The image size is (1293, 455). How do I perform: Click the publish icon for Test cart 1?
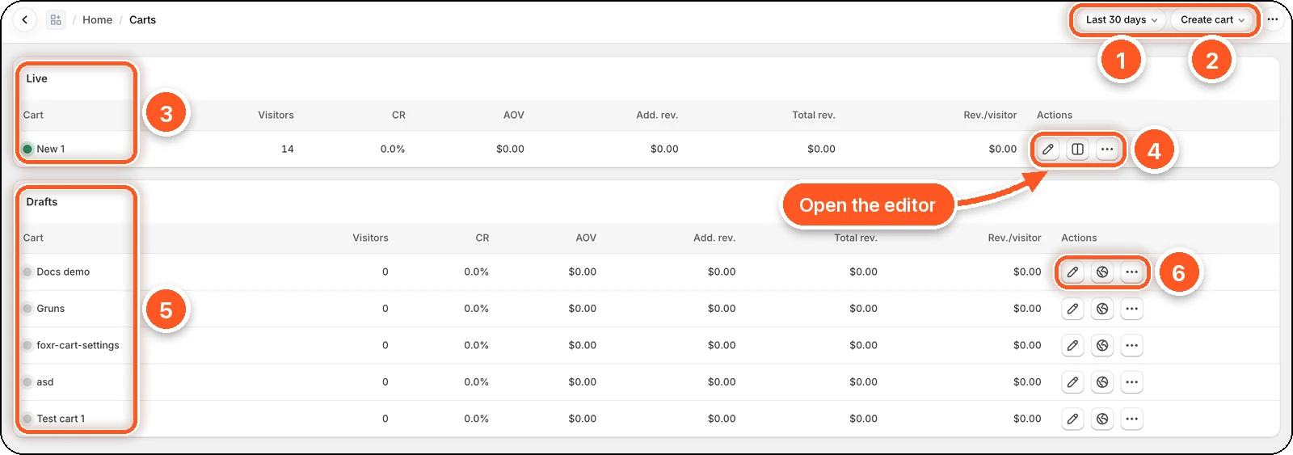[1102, 419]
